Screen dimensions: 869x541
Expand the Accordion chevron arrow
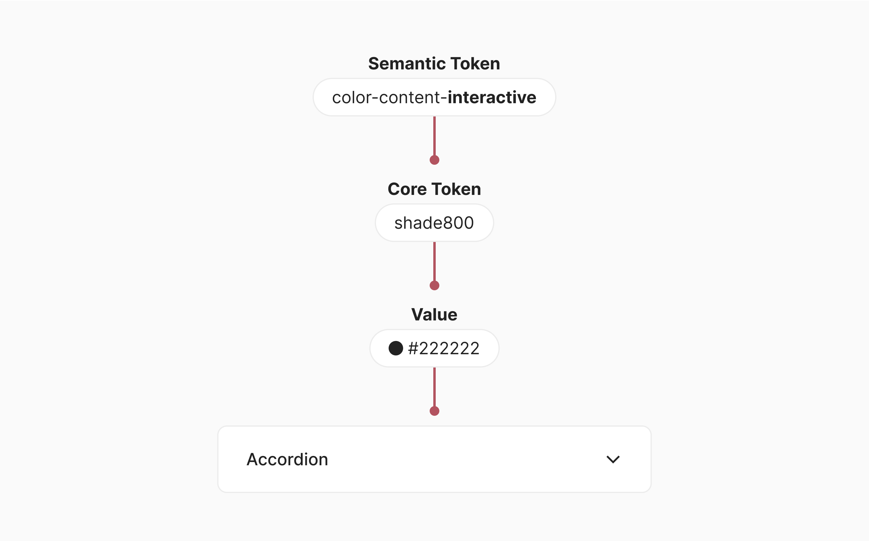pyautogui.click(x=613, y=459)
